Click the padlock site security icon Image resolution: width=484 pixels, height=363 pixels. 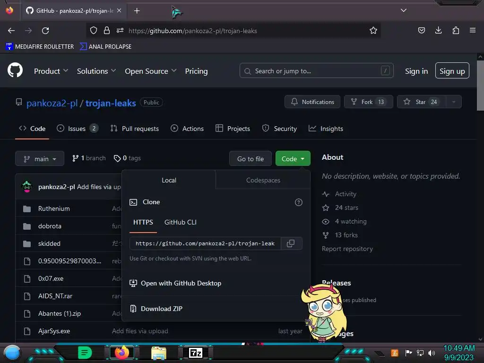107,30
